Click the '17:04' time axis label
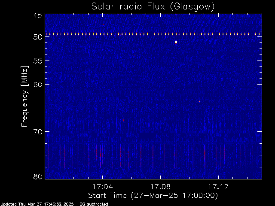The image size is (275, 206). tap(102, 187)
